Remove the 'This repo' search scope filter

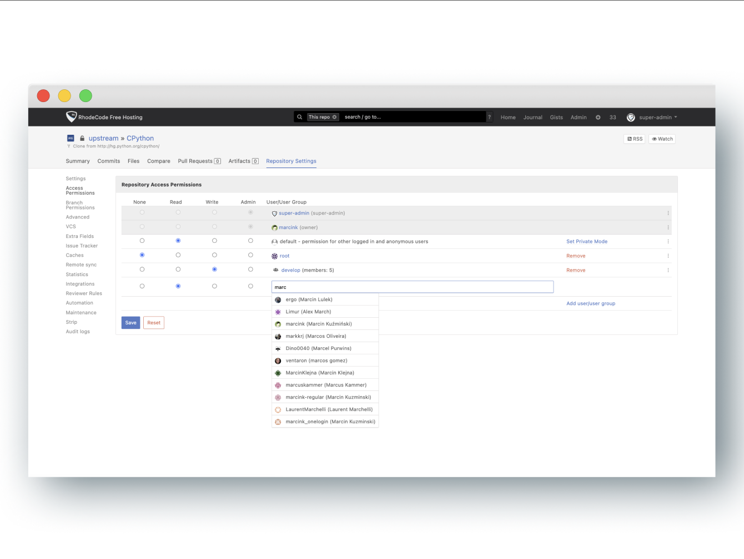[335, 116]
